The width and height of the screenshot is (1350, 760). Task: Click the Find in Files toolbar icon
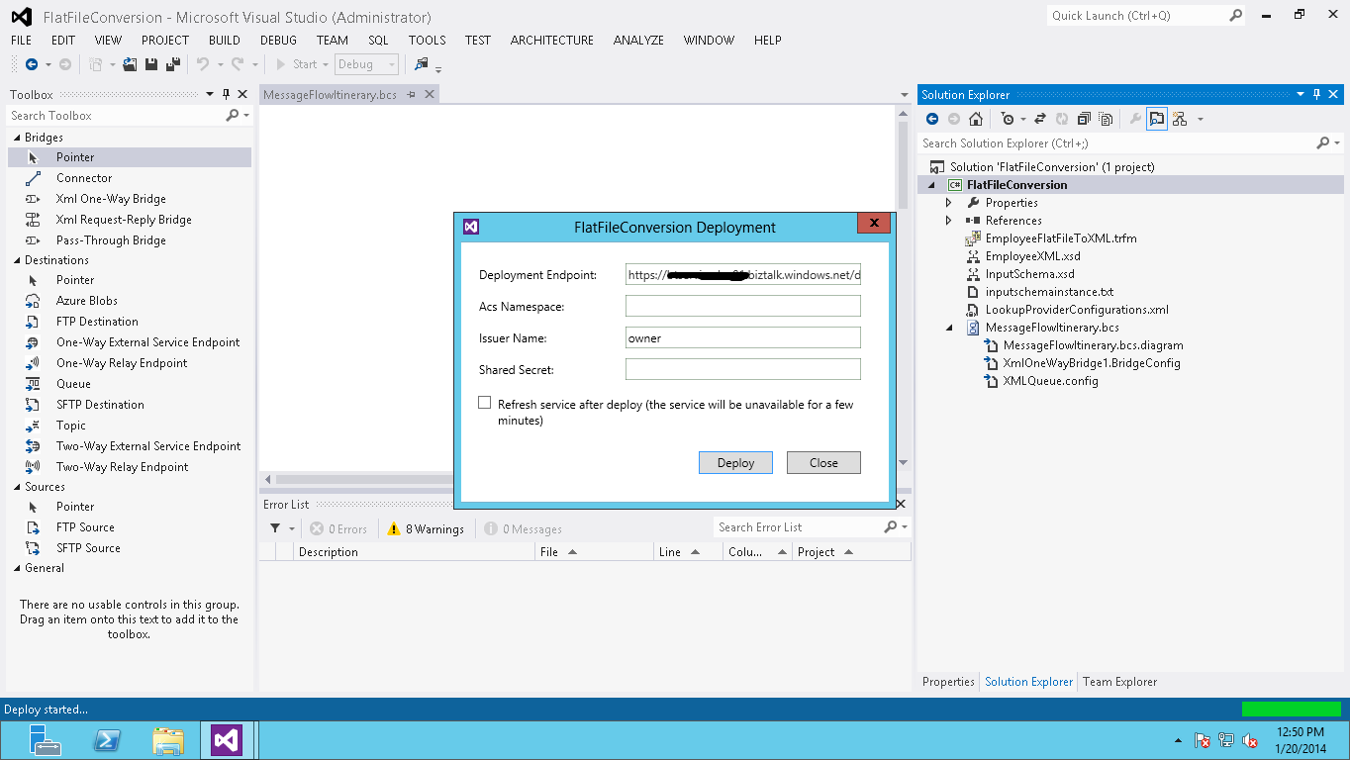[x=422, y=64]
